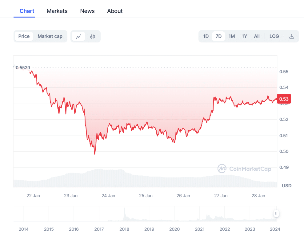The width and height of the screenshot is (304, 235).
Task: Select the 1Y time range
Action: [x=244, y=36]
